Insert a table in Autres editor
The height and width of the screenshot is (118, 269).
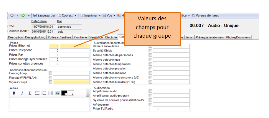pos(51,93)
